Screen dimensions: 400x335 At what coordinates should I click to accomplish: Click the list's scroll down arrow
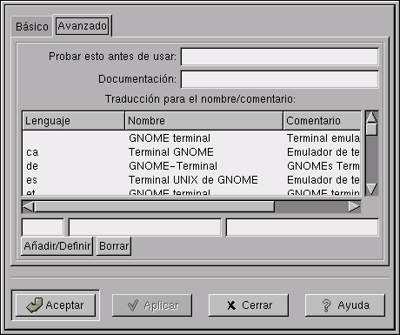click(371, 189)
